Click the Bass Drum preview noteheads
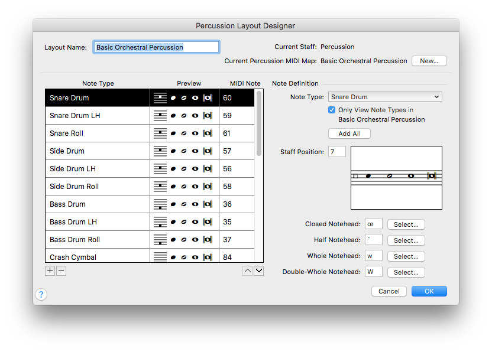The width and height of the screenshot is (492, 352). 184,204
